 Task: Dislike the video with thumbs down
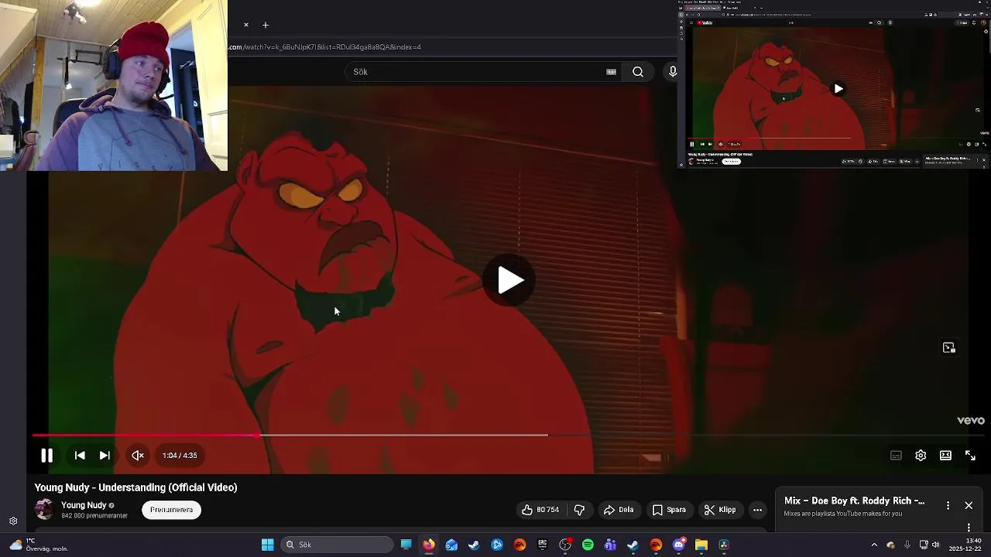(x=579, y=510)
